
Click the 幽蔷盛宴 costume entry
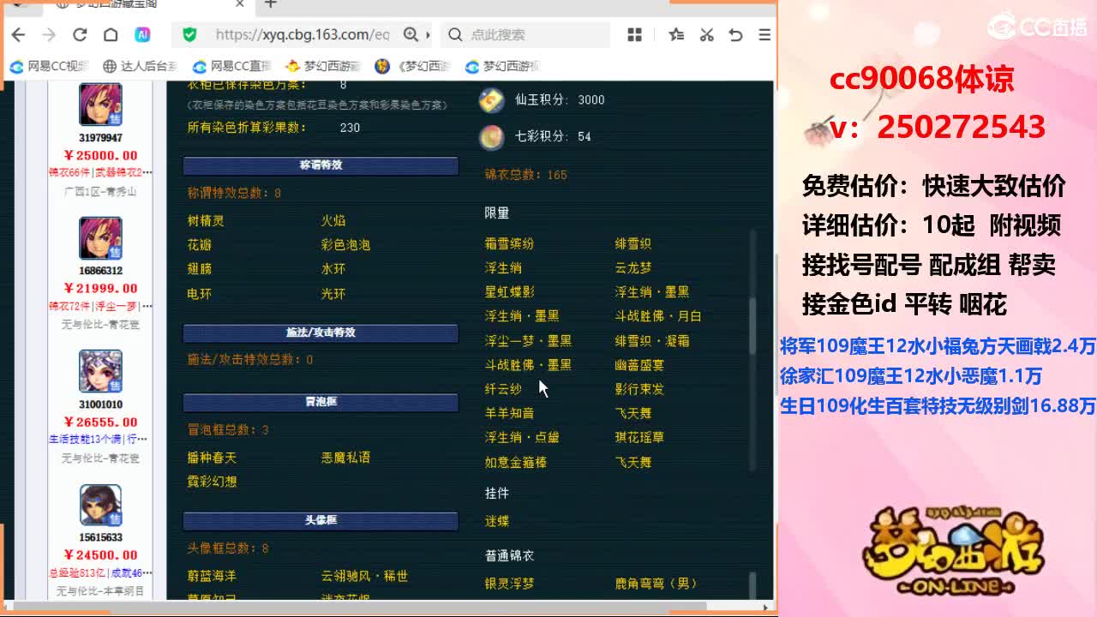639,365
